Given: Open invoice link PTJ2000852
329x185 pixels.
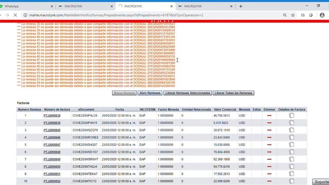Looking at the screenshot, I should click(x=52, y=181).
